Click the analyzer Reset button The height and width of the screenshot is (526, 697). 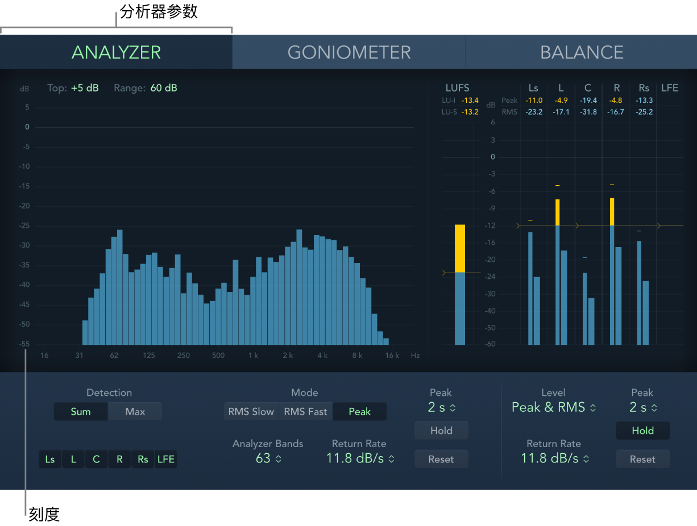(x=441, y=459)
